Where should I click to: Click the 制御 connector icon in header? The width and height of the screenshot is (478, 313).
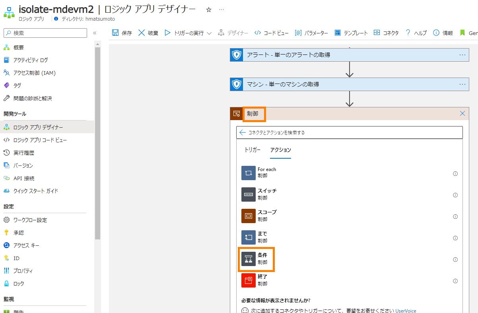[x=236, y=114]
